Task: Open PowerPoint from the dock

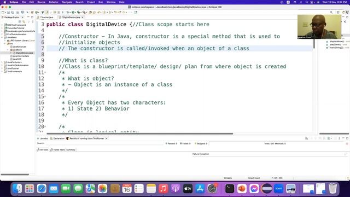Action: tap(242, 189)
